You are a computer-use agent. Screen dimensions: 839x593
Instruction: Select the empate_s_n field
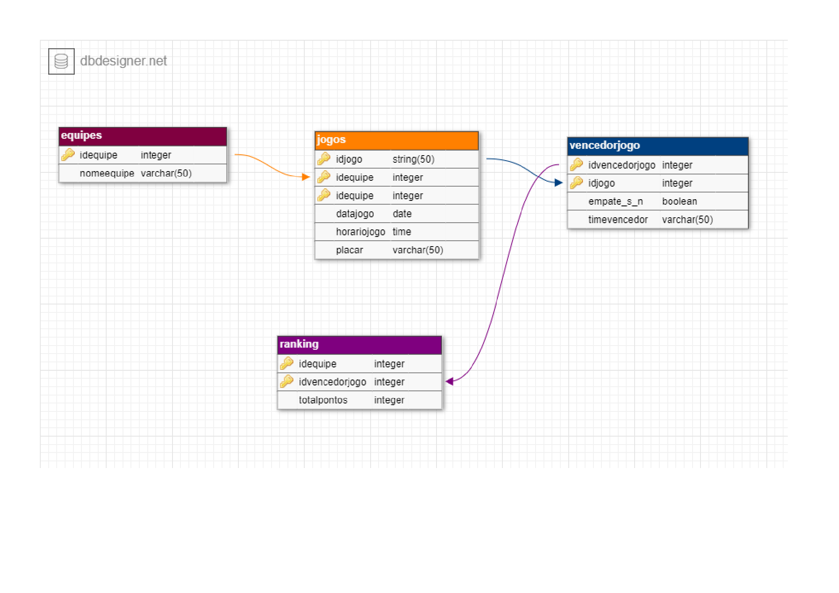[658, 201]
